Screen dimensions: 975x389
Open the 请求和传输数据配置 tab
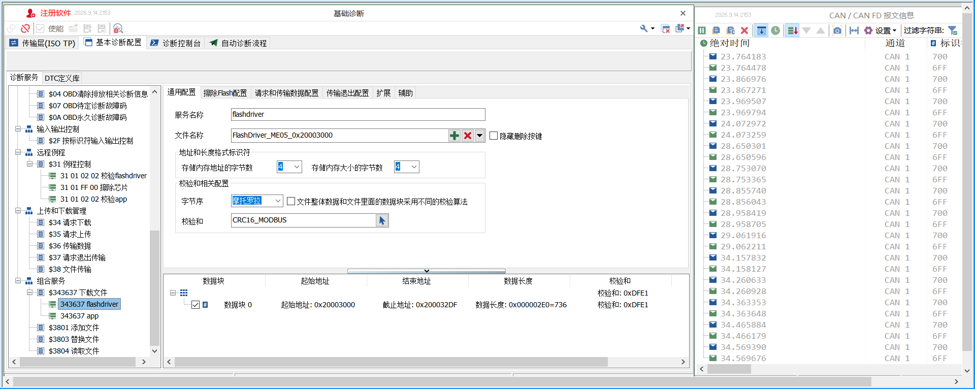(x=286, y=93)
